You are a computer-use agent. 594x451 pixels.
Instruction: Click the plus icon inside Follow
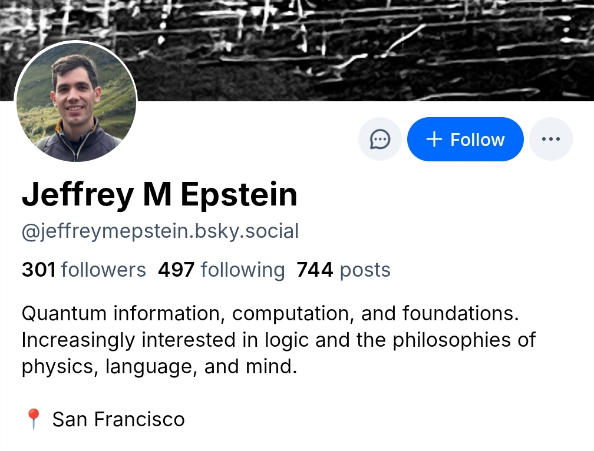click(x=434, y=140)
